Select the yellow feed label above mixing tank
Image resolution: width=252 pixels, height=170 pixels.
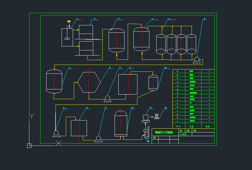pos(69,21)
